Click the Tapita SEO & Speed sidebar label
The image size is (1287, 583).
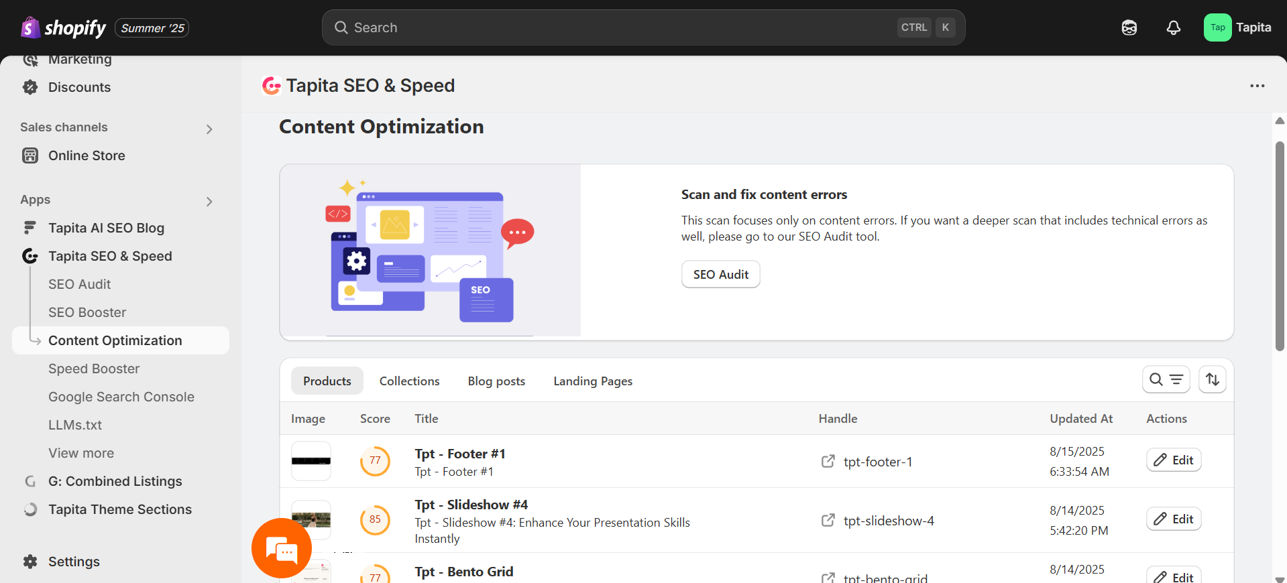pyautogui.click(x=110, y=256)
